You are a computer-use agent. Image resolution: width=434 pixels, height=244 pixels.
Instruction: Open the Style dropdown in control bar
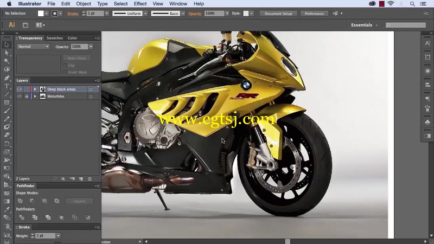click(252, 13)
